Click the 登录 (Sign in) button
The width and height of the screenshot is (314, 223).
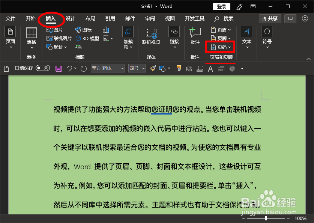tap(221, 7)
